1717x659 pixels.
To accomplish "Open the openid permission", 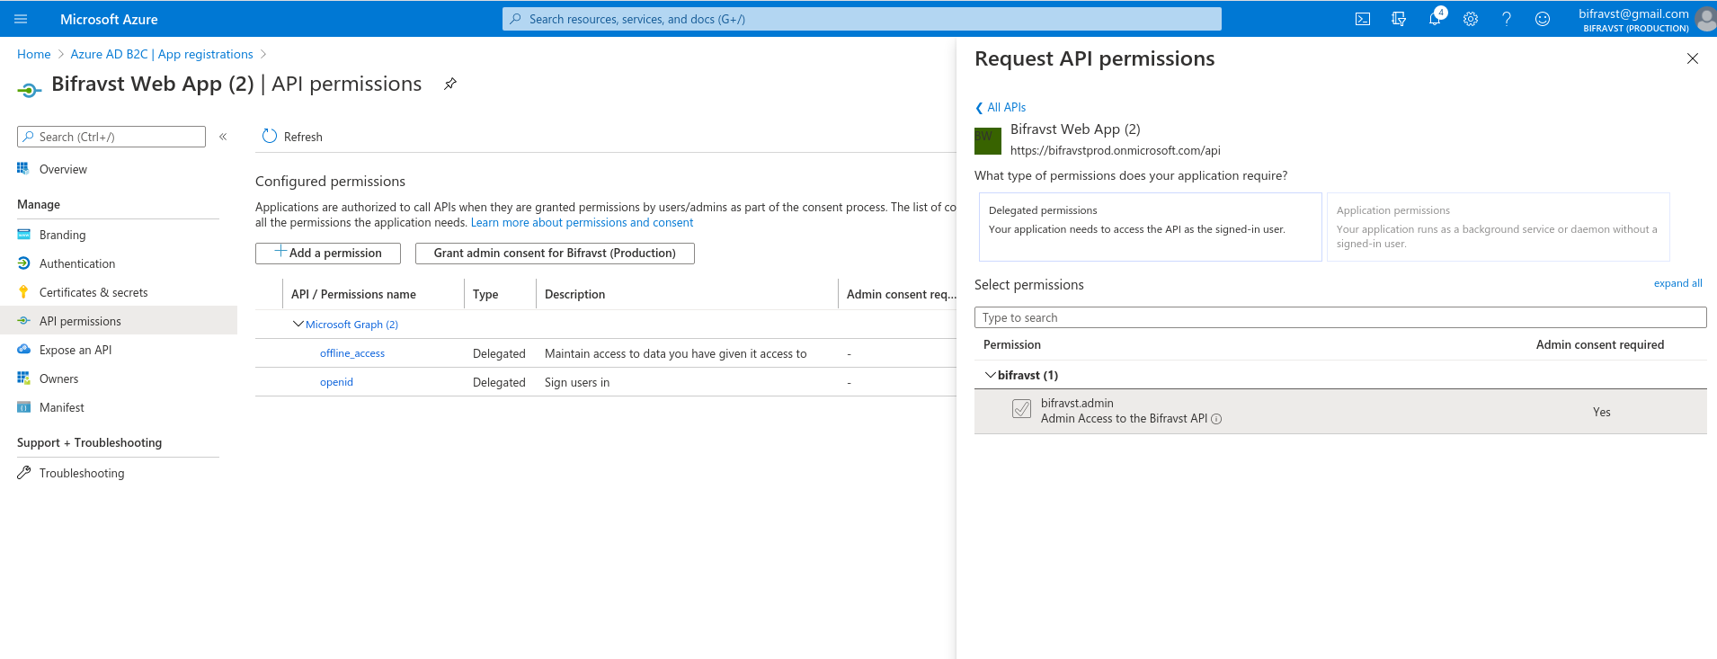I will [x=336, y=382].
